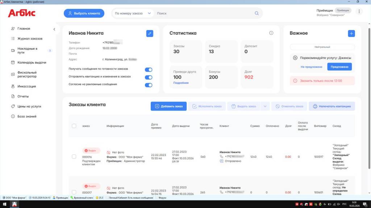Image resolution: width=371 pixels, height=208 pixels.
Task: Click the edit pencil icon for Иванов Никита
Action: [x=150, y=33]
